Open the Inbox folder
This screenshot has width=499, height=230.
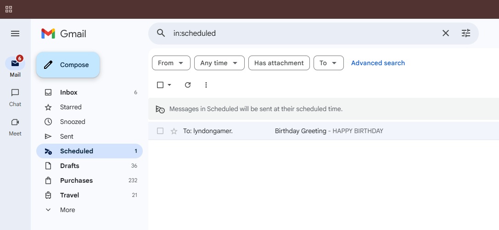[x=69, y=92]
